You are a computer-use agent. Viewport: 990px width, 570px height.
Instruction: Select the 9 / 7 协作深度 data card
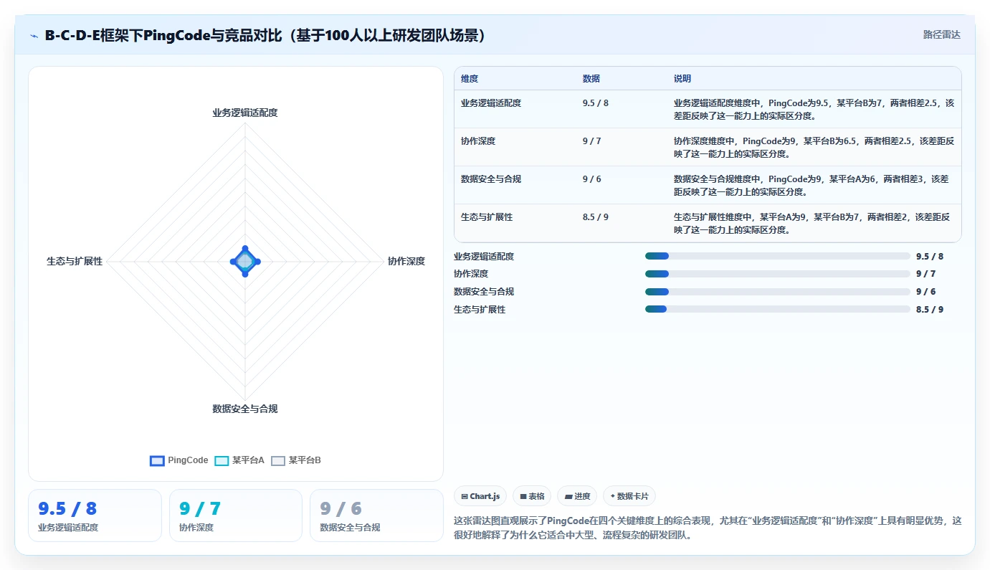236,516
